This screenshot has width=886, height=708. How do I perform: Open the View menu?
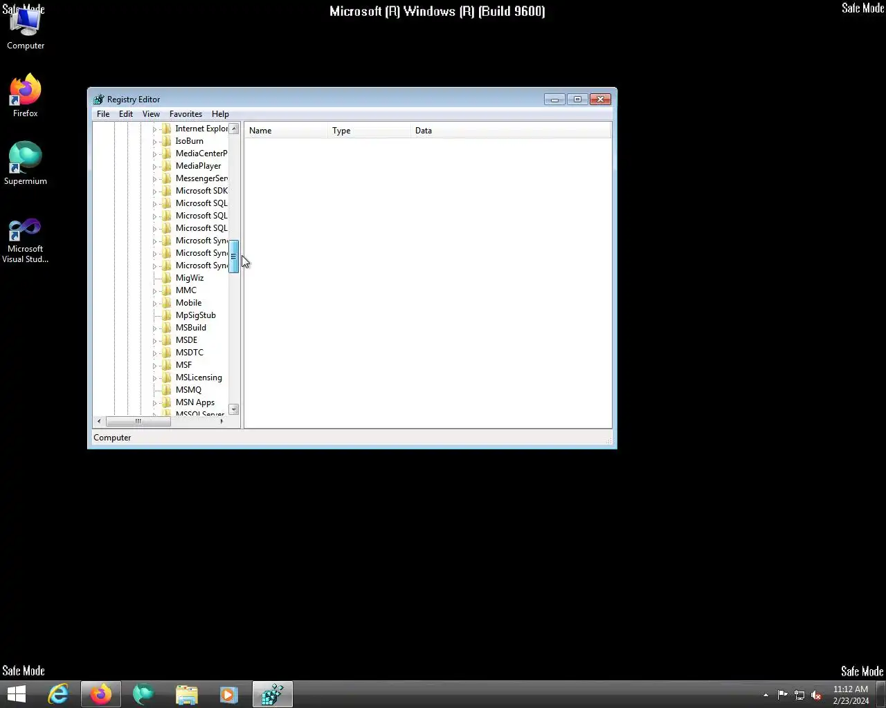pyautogui.click(x=151, y=114)
